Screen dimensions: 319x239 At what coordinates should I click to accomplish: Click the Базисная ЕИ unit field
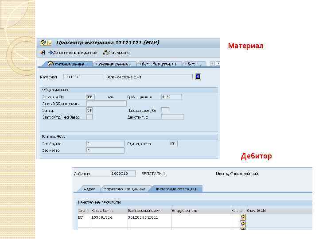click(90, 97)
